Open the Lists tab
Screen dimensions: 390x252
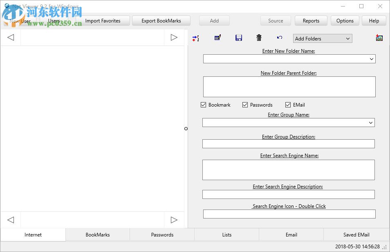click(226, 235)
